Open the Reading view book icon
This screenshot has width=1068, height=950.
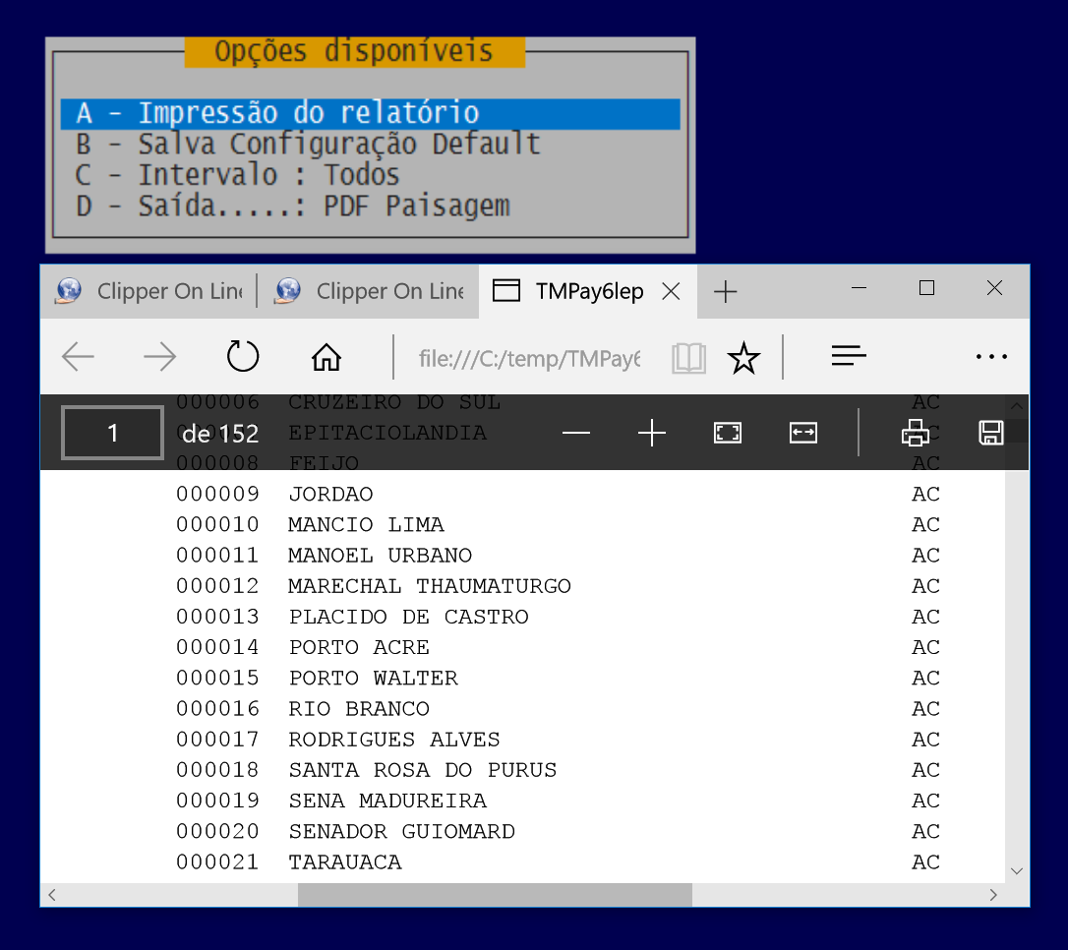tap(688, 359)
